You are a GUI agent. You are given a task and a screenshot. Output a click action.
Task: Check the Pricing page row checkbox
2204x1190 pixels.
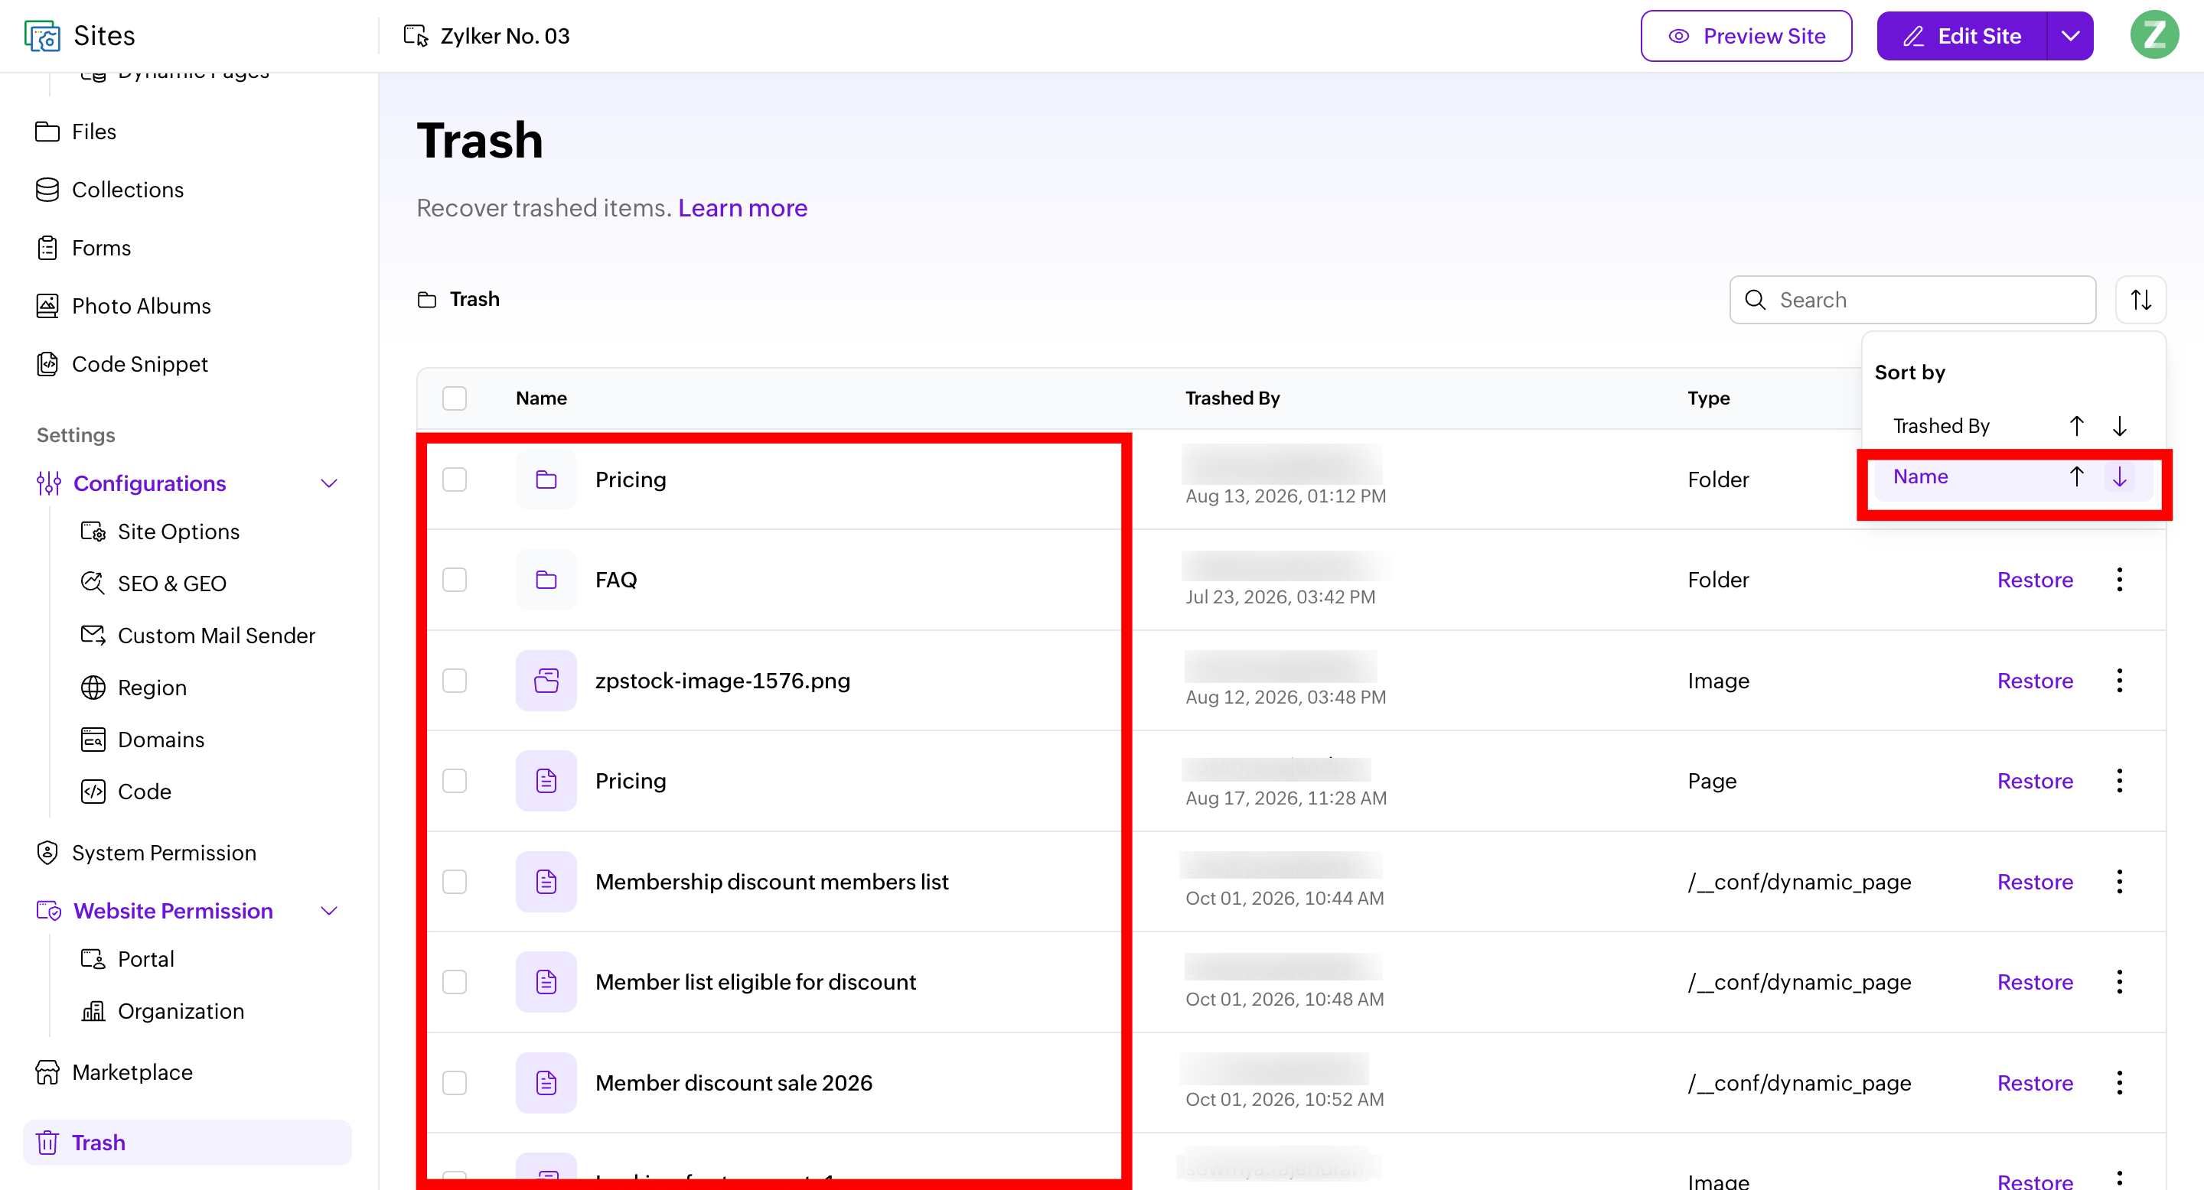point(455,781)
